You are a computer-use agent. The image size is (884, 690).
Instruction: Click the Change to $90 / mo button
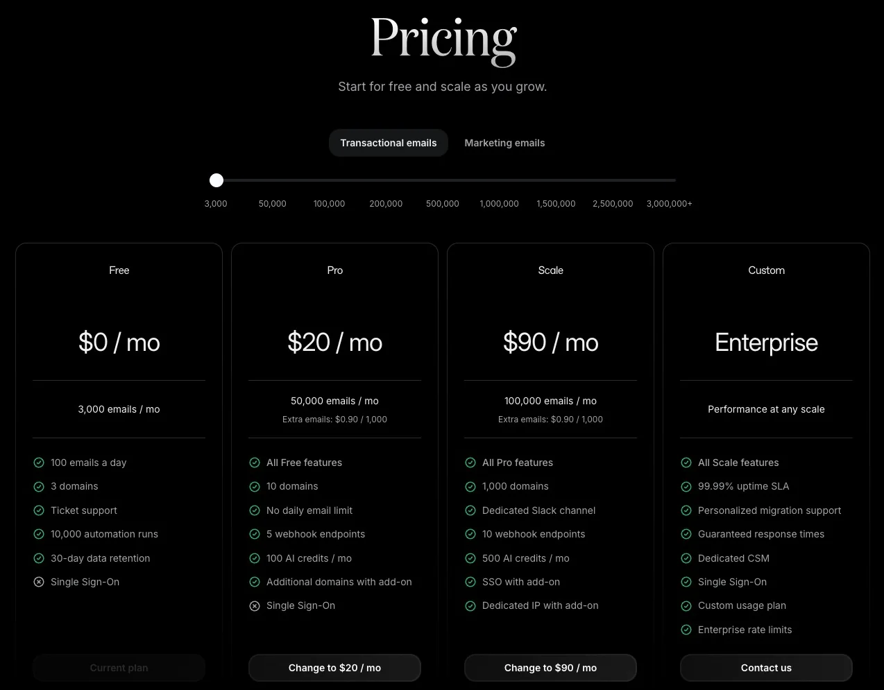point(550,668)
